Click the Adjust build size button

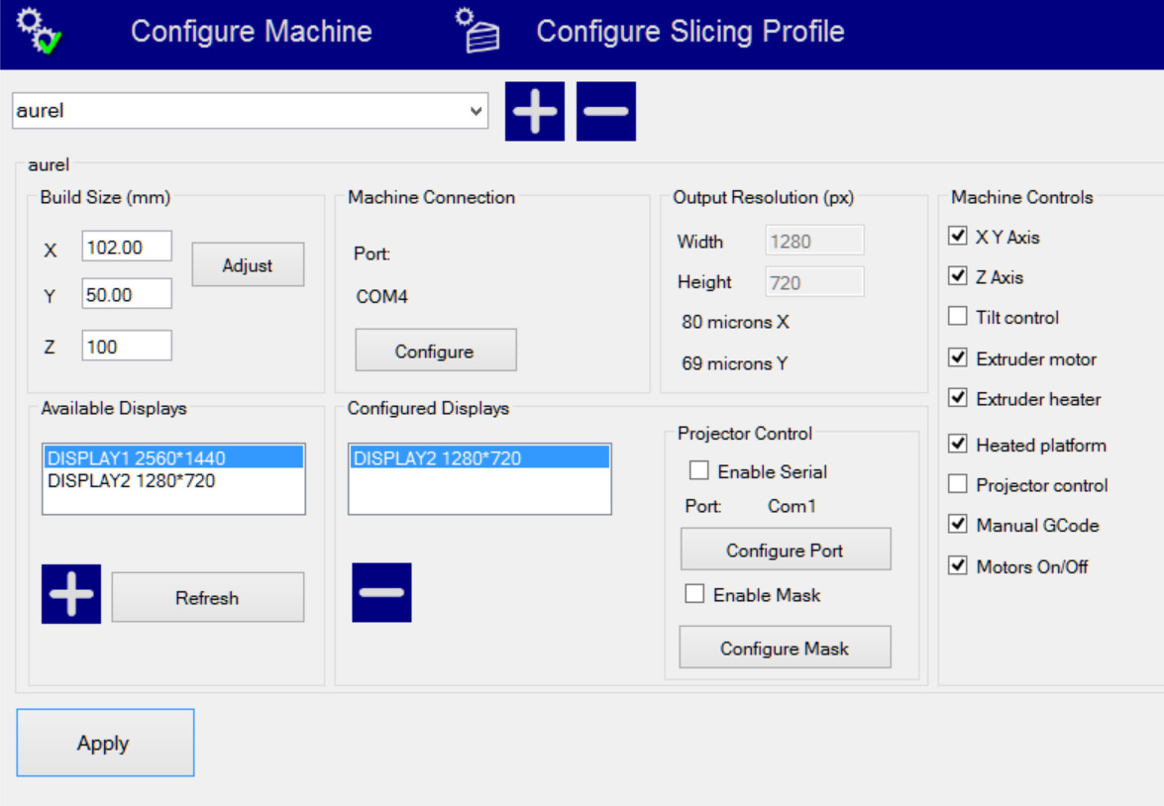point(248,265)
